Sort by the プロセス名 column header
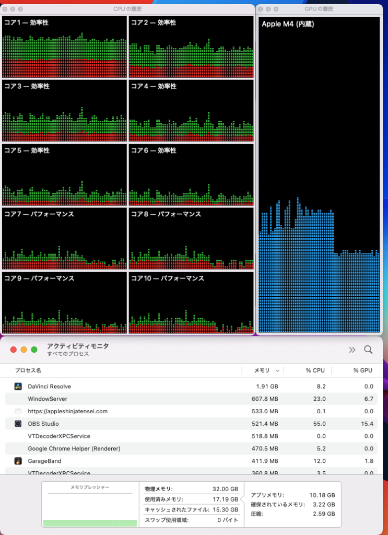The image size is (388, 535). point(28,370)
